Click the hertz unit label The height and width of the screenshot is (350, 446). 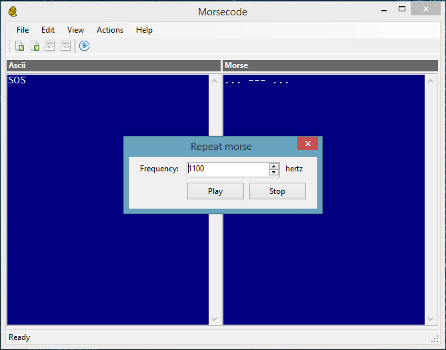294,169
